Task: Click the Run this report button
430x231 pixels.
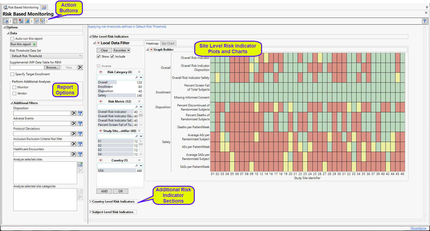Action: (x=23, y=44)
